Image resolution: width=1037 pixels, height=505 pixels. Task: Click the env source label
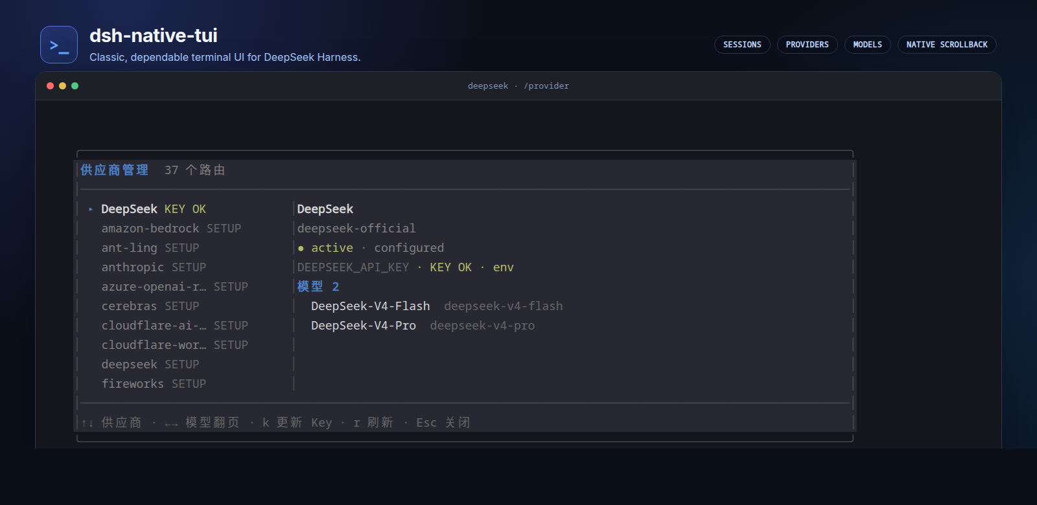pyautogui.click(x=504, y=267)
